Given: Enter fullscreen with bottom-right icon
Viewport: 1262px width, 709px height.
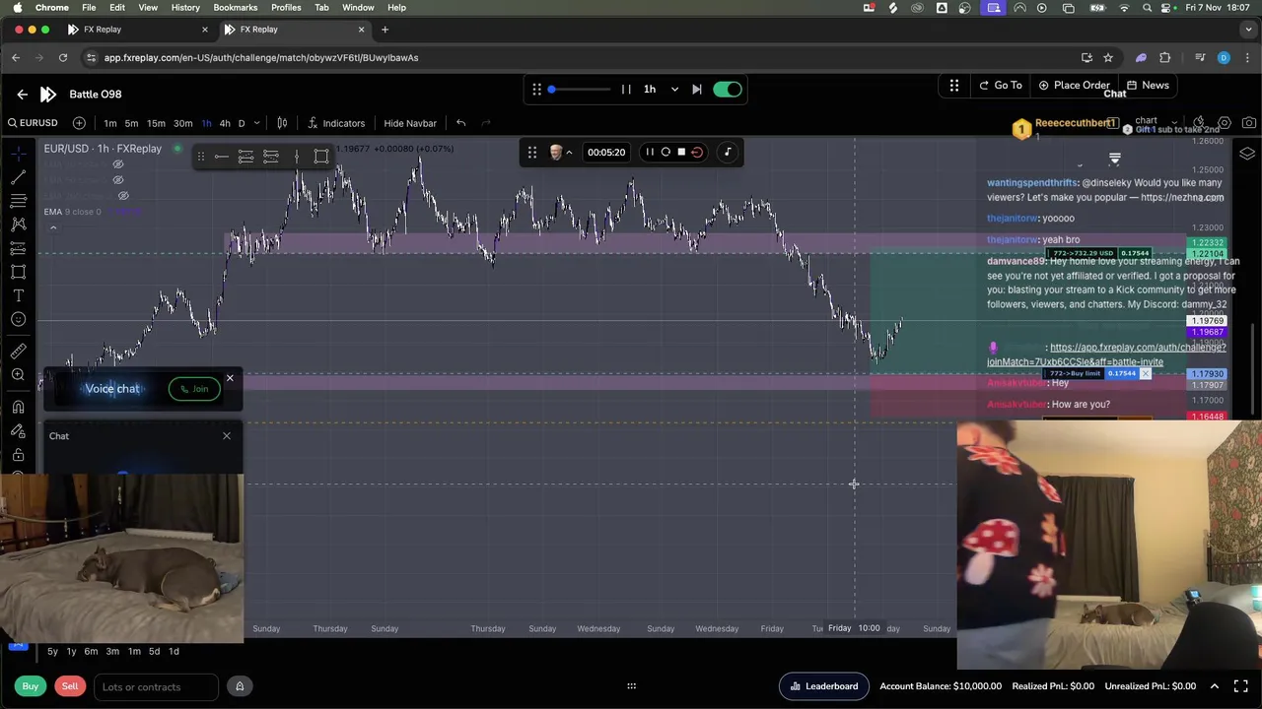Looking at the screenshot, I should tap(1241, 686).
